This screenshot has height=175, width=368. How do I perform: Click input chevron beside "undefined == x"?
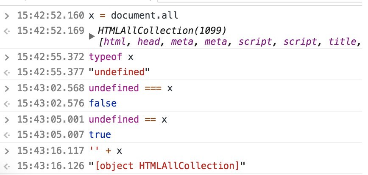6,120
